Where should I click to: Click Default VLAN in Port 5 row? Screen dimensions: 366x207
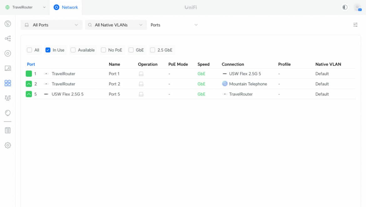tap(322, 94)
